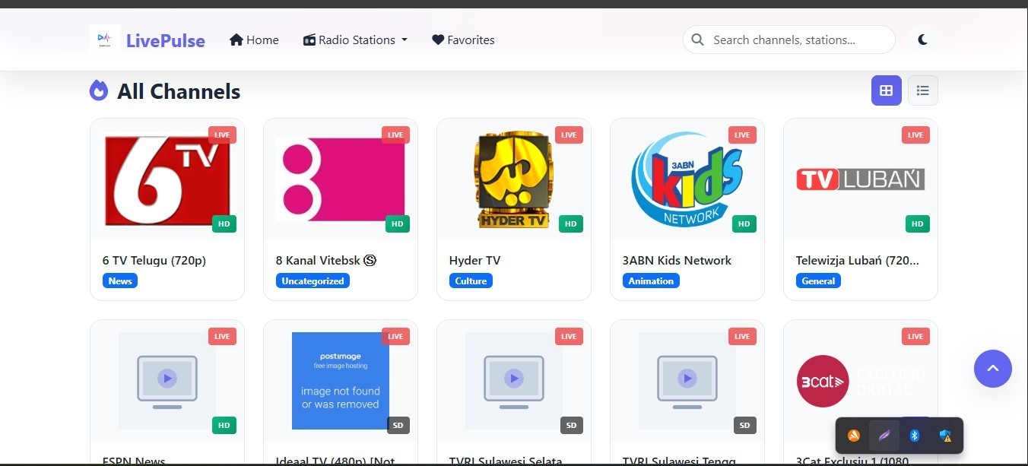The height and width of the screenshot is (466, 1028).
Task: Select the Animation category tag
Action: [651, 281]
